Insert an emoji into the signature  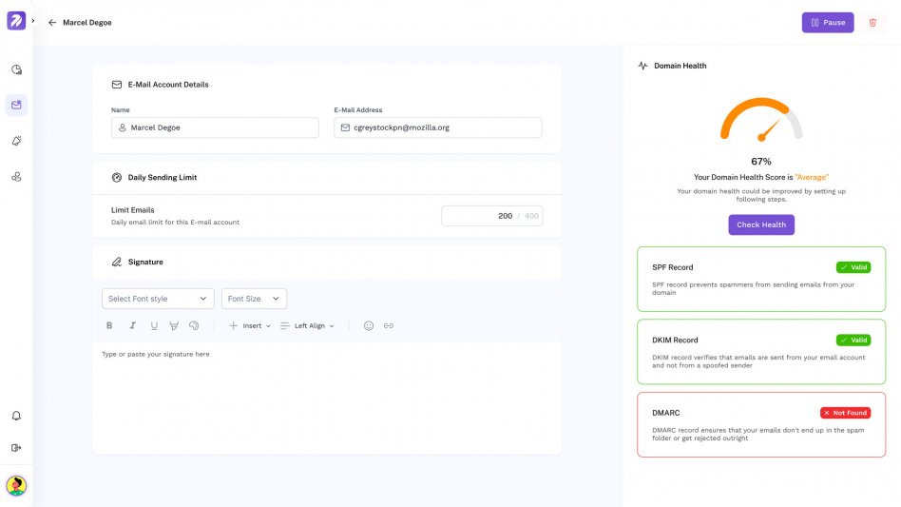[369, 326]
